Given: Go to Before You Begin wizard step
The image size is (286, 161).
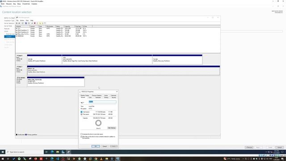Looking at the screenshot, I should coord(9,18).
